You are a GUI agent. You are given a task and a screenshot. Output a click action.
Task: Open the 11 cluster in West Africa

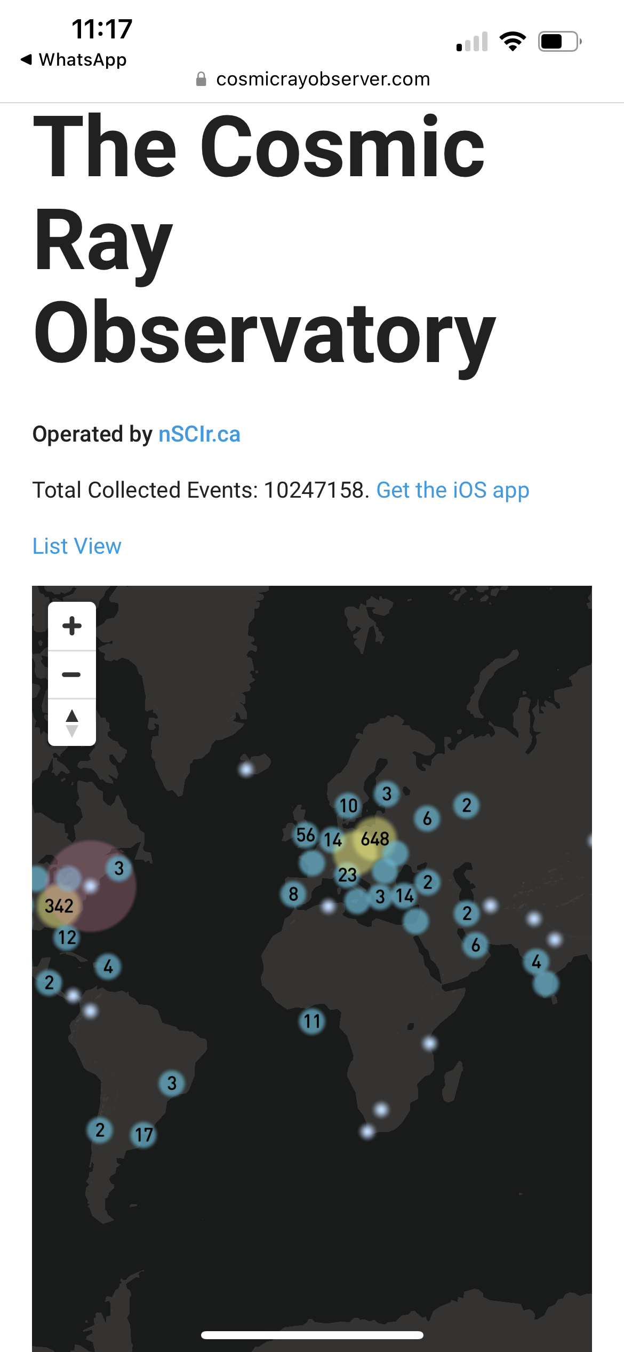click(312, 1021)
